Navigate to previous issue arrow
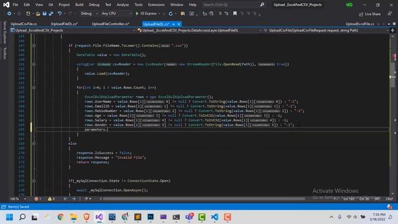The height and width of the screenshot is (224, 398). [65, 199]
